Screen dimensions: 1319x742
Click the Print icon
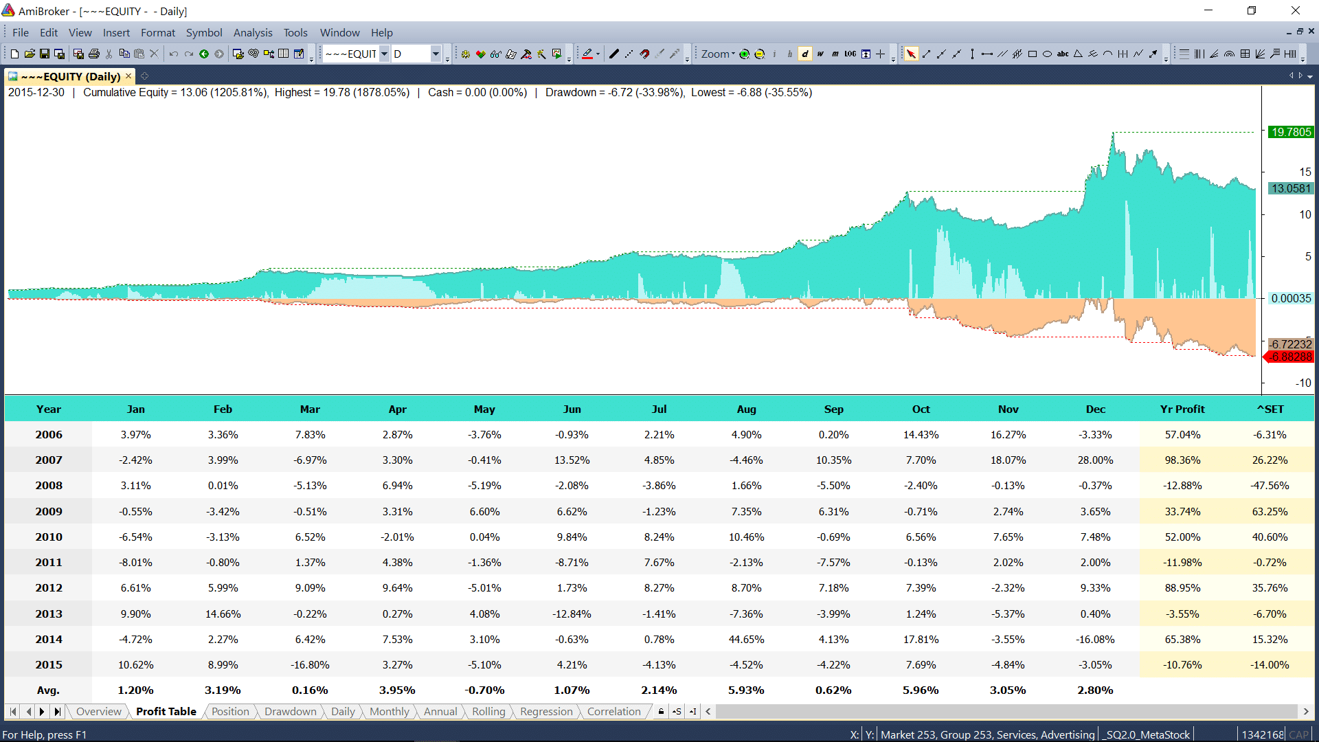coord(94,54)
